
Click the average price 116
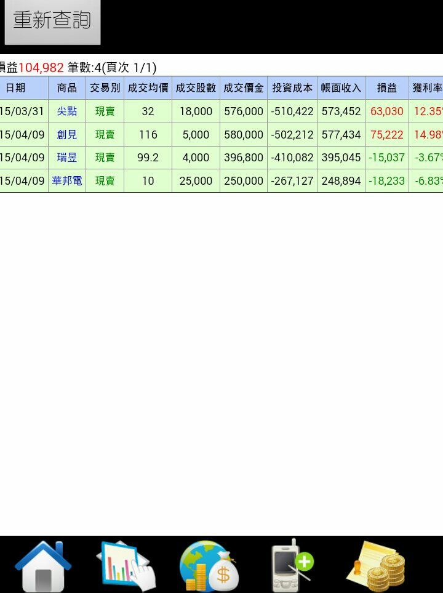[148, 135]
